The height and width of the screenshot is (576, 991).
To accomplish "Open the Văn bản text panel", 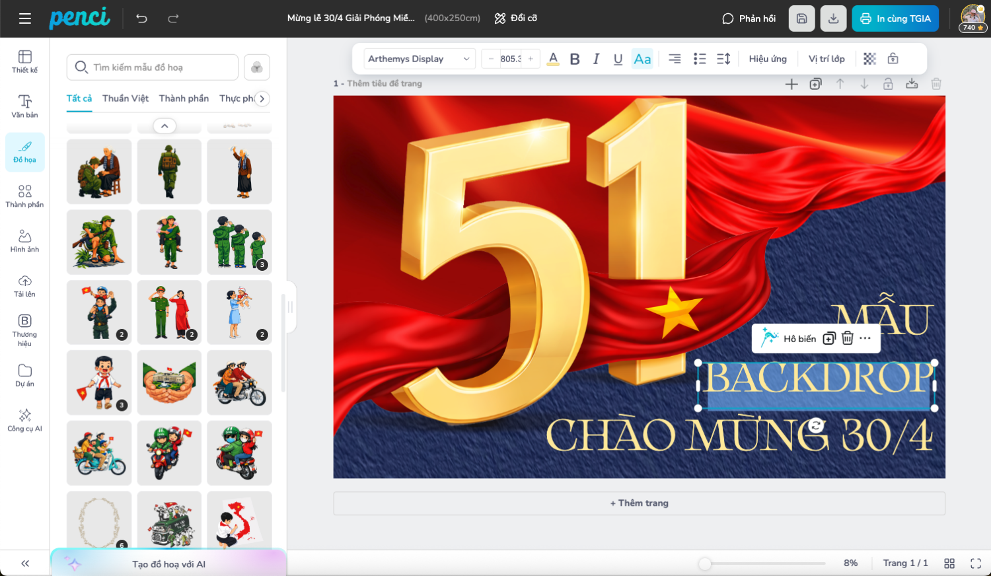I will pyautogui.click(x=24, y=106).
